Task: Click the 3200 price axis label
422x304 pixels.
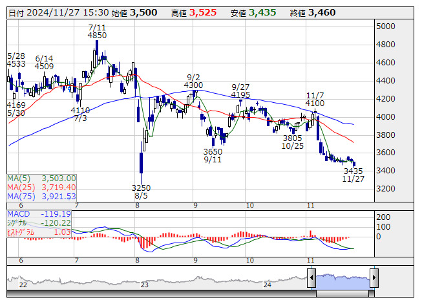Action: pos(385,188)
